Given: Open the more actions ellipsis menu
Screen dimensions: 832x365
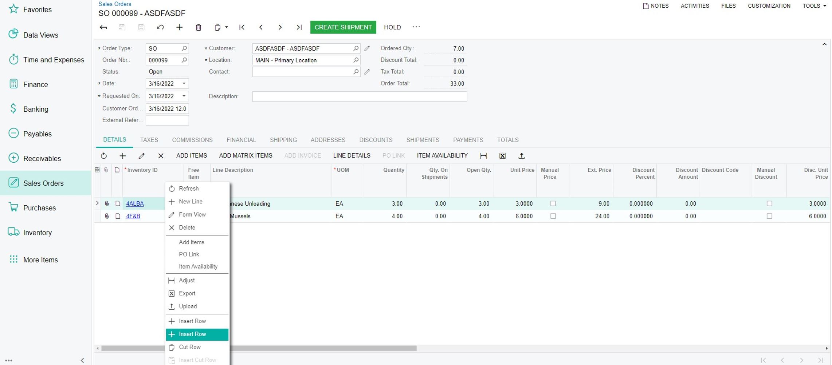Looking at the screenshot, I should [416, 27].
